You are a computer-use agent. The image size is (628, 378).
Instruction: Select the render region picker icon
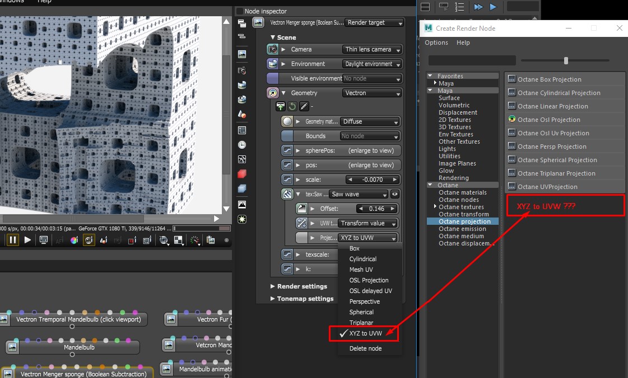132,240
